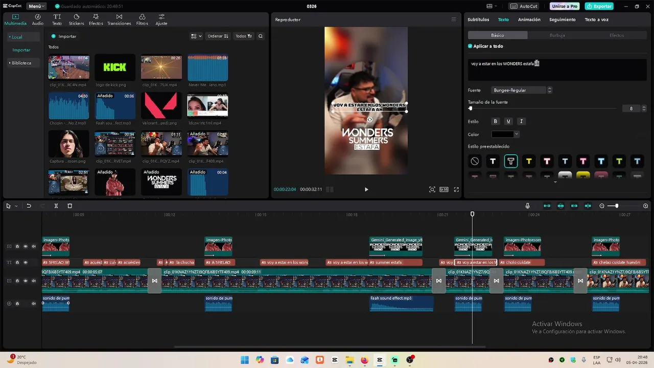Click the Exportar button
The height and width of the screenshot is (368, 654).
point(599,6)
